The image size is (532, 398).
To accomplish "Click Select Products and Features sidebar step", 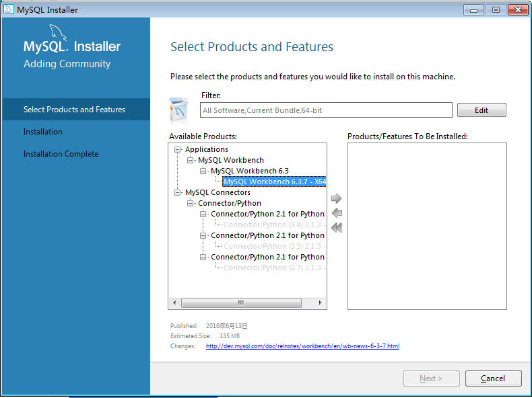I will (x=76, y=110).
